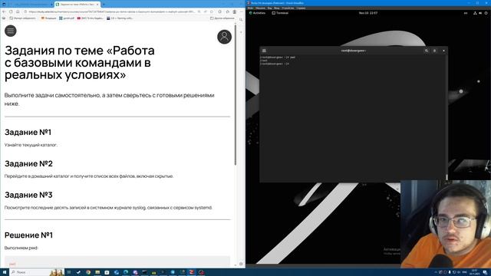Viewport: 491px width, 276px height.
Task: Click the 'Узнайте текущий каталог.' text
Action: (31, 145)
